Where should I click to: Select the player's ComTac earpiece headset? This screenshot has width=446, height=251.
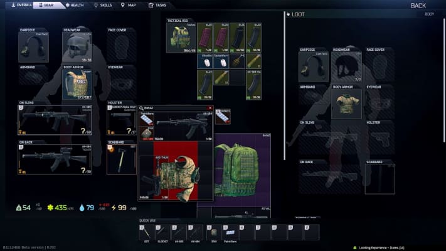pos(33,47)
